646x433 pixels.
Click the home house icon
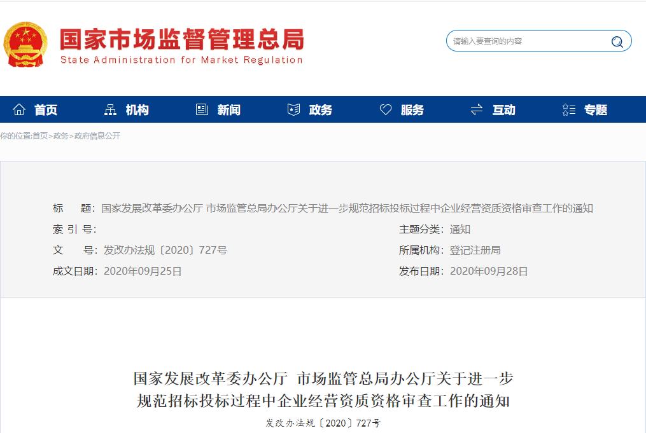19,109
